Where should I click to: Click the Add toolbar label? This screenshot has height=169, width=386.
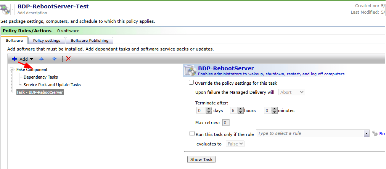[x=24, y=59]
